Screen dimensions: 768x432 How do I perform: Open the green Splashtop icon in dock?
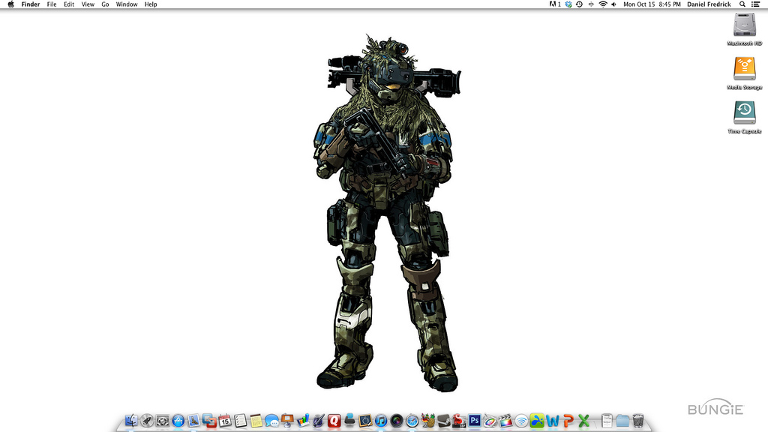[537, 420]
